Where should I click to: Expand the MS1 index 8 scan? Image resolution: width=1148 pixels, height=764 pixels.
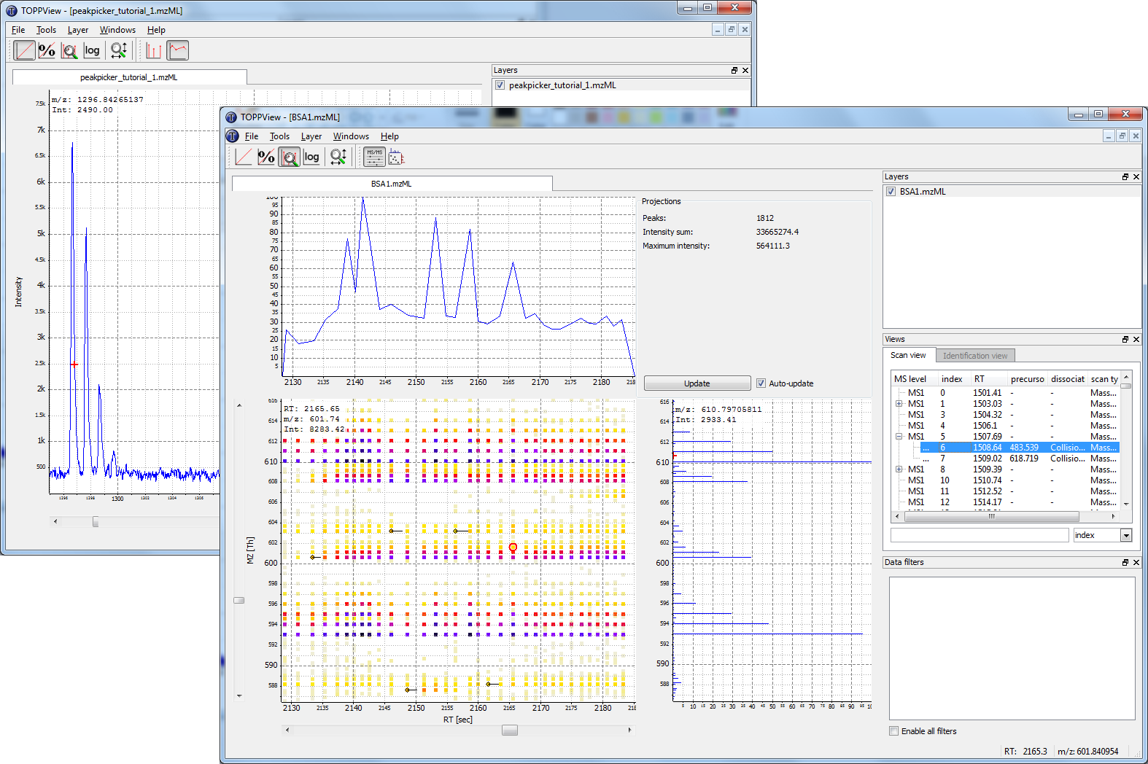[x=899, y=469]
